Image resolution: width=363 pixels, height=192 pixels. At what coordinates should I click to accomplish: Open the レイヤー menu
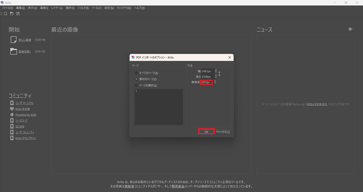pos(57,8)
